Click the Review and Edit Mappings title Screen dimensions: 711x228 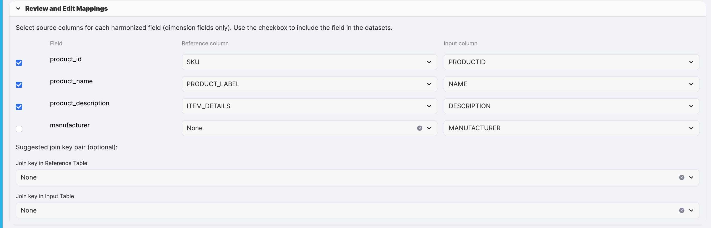point(66,9)
